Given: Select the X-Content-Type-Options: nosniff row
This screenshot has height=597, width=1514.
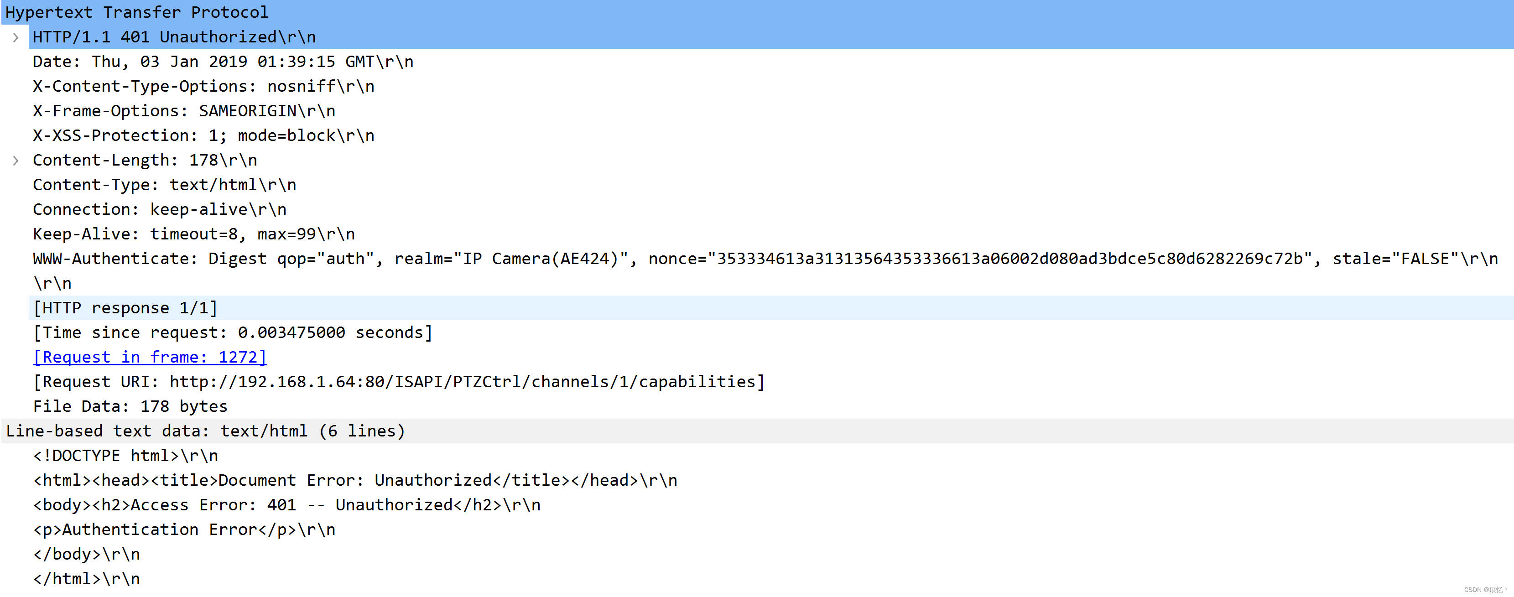Looking at the screenshot, I should click(203, 86).
